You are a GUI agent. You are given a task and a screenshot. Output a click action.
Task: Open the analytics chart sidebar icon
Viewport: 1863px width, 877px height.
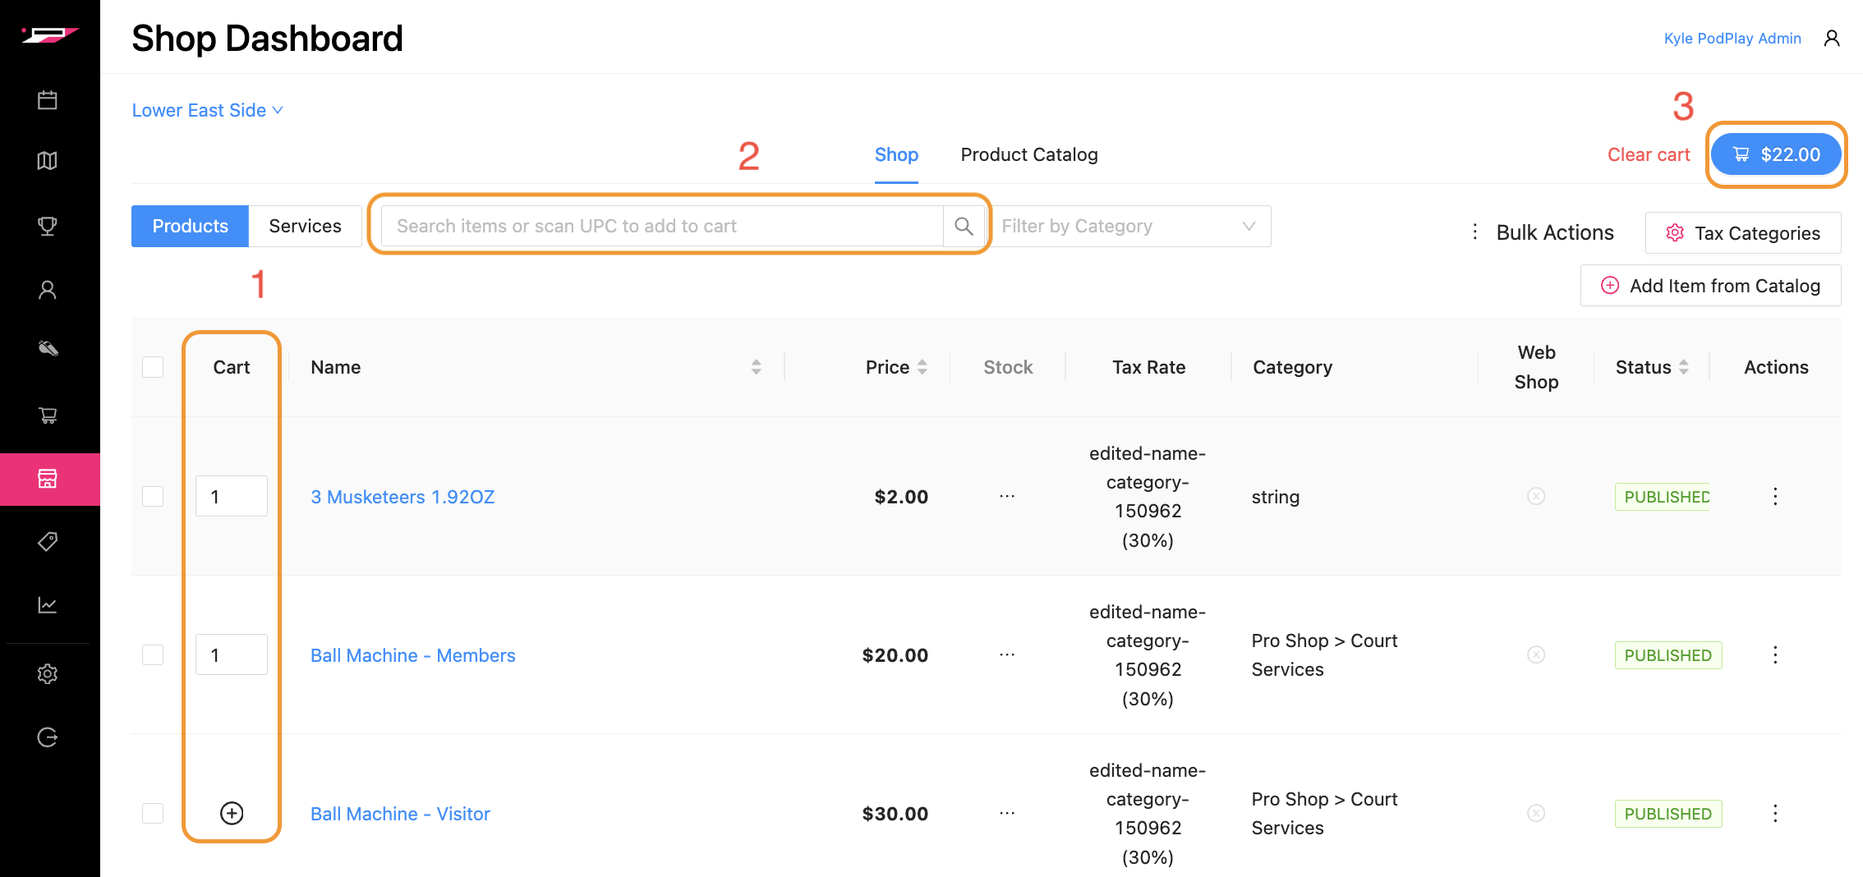pyautogui.click(x=48, y=605)
